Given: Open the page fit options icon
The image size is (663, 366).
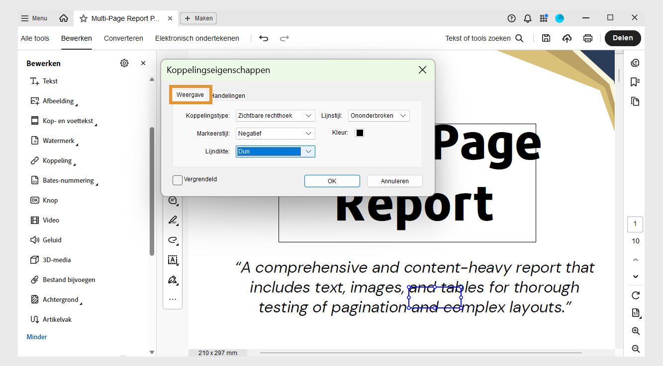Looking at the screenshot, I should pos(636,313).
